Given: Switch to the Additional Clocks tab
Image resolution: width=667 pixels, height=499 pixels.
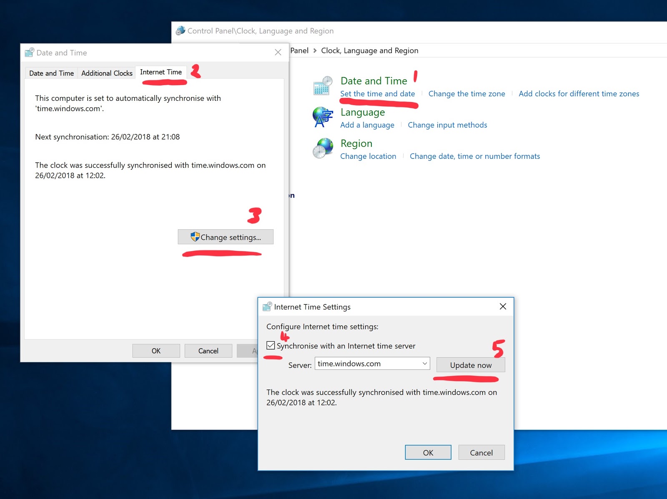Looking at the screenshot, I should point(107,73).
